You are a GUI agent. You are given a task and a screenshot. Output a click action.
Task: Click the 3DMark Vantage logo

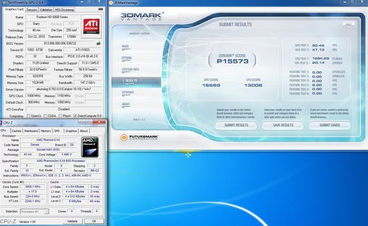tap(142, 17)
